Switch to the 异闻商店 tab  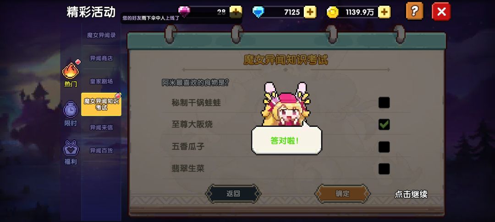point(101,58)
